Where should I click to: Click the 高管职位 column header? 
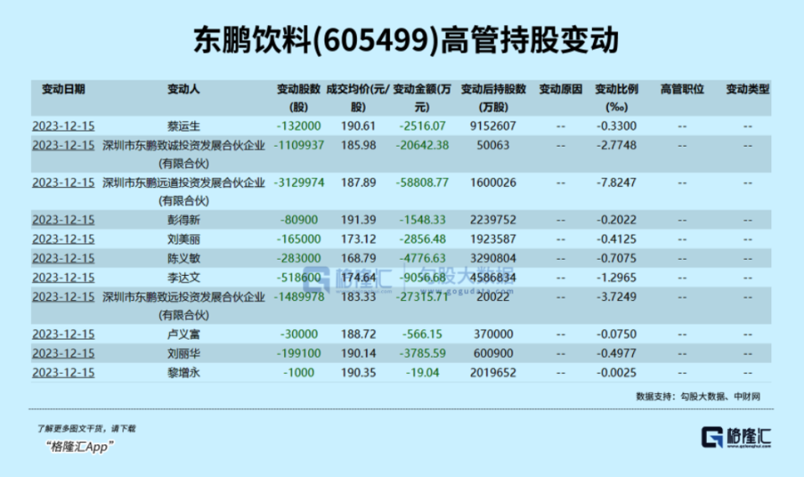pyautogui.click(x=682, y=90)
